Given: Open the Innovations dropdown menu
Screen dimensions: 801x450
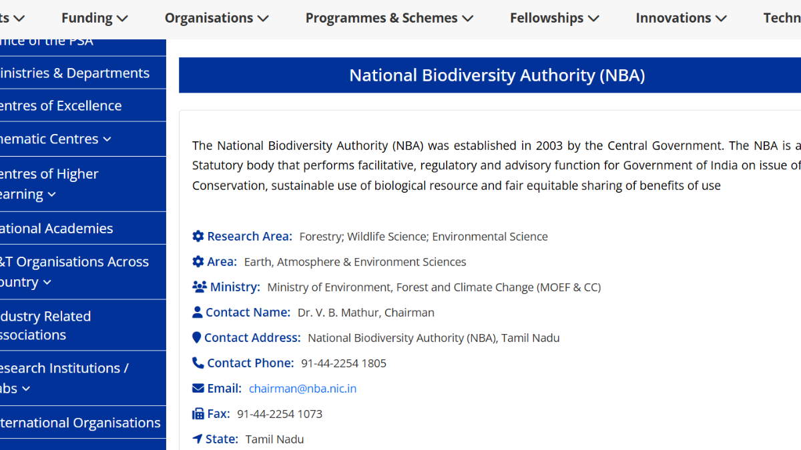Looking at the screenshot, I should (x=681, y=19).
